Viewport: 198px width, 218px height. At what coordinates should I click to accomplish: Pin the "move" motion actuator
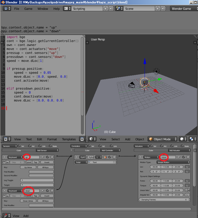[179, 157]
